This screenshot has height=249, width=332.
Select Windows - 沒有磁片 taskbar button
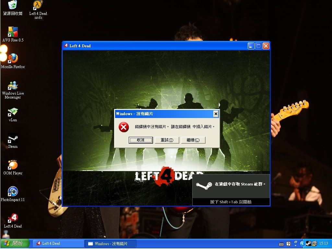tap(110, 243)
